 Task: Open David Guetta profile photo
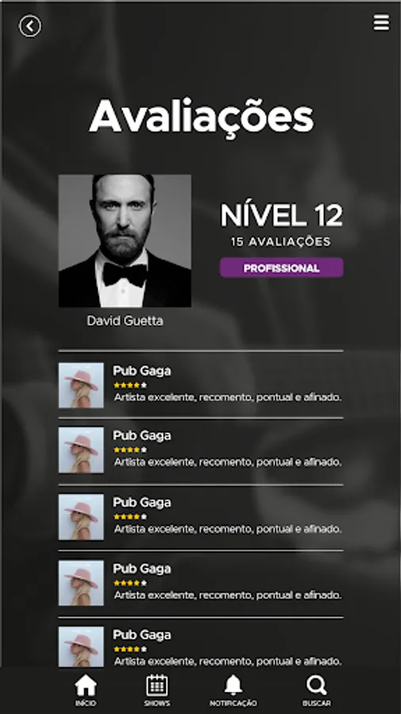[x=124, y=241]
